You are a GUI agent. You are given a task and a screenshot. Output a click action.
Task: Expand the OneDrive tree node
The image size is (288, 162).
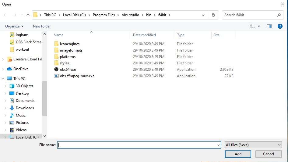coord(3,69)
